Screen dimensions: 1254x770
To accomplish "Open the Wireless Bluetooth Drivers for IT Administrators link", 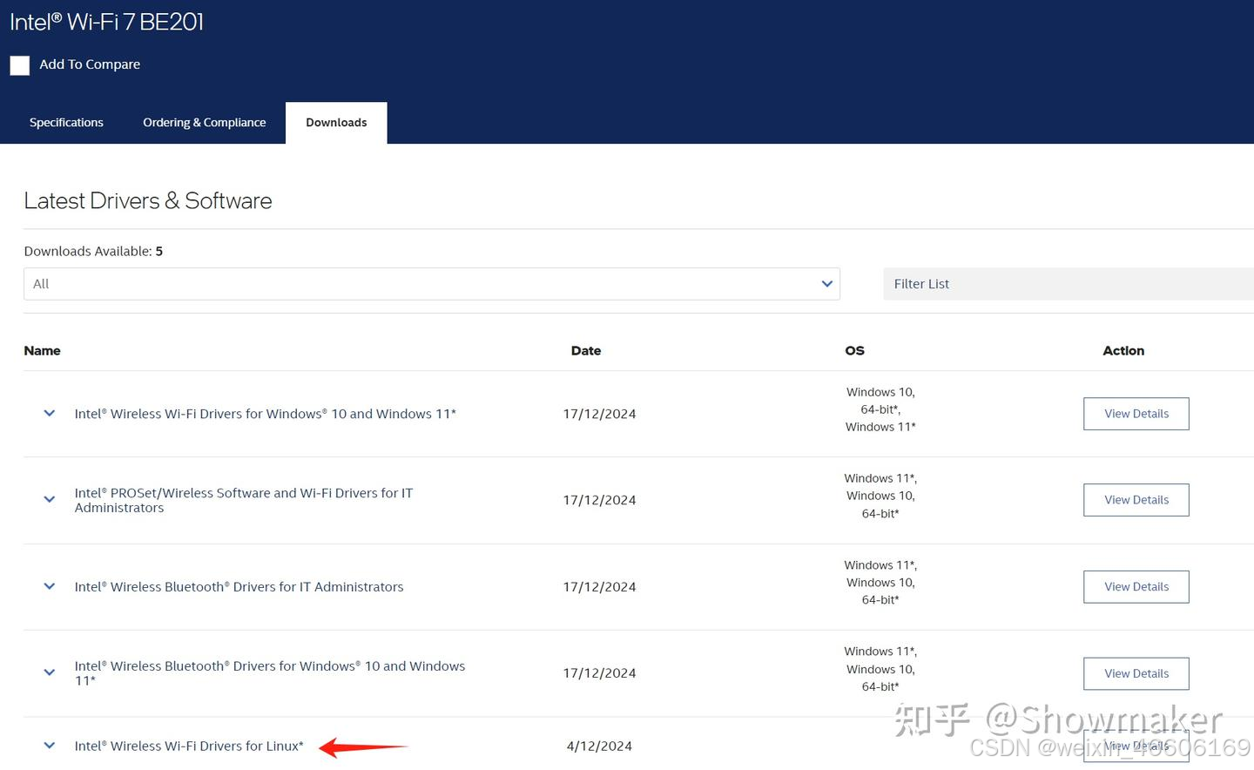I will point(239,586).
